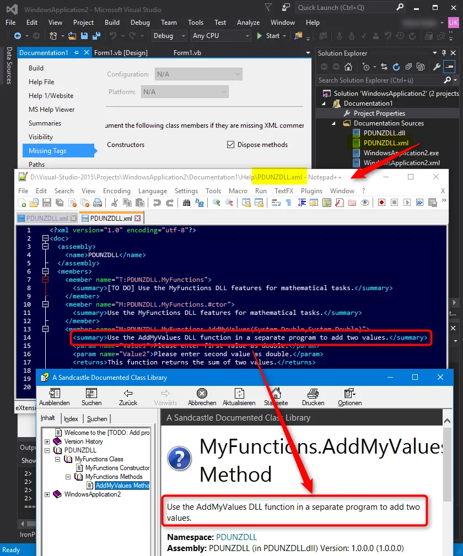
Task: Open Properties wrench icon in Solution Explorer
Action: click(x=437, y=67)
